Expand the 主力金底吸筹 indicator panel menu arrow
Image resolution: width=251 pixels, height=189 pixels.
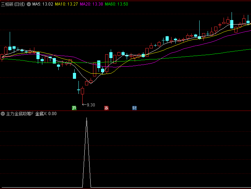coord(3,114)
